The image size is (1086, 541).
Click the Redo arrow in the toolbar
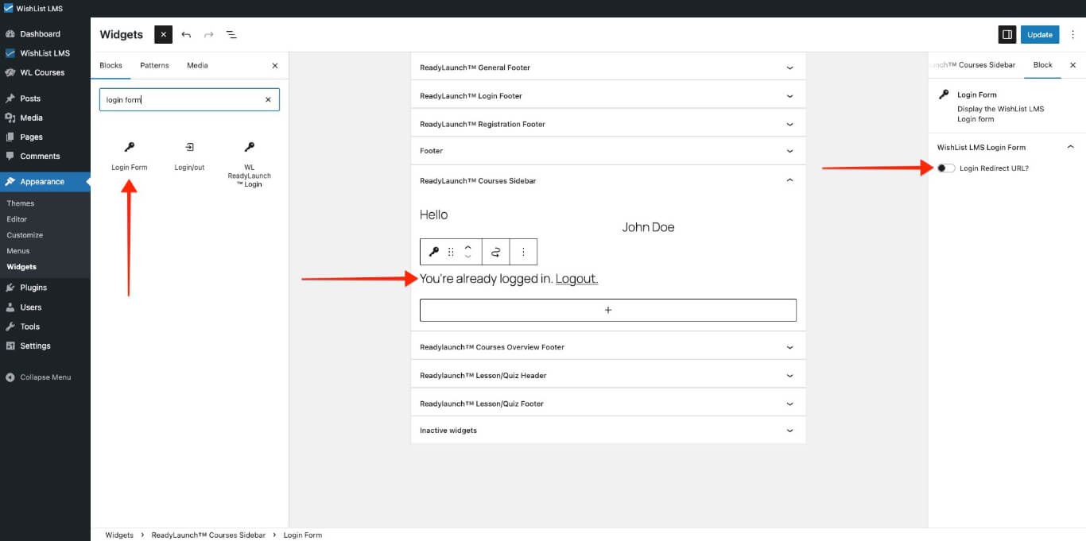[x=208, y=34]
